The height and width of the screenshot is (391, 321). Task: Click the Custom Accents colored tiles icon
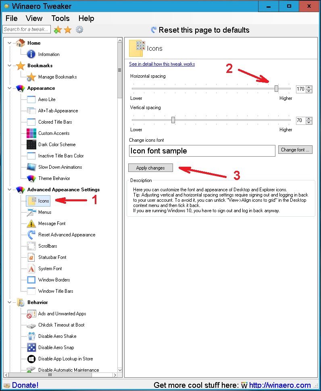pos(31,133)
